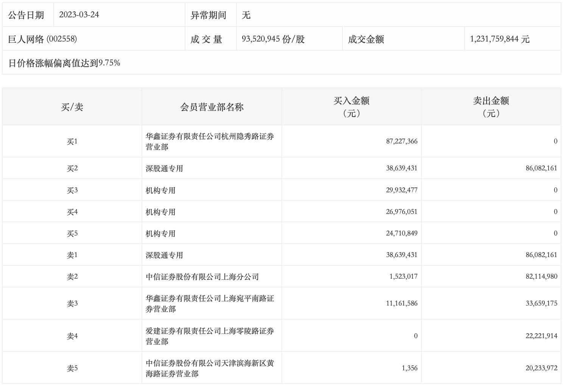Click the 卖1 row label
566x387 pixels.
coord(72,255)
